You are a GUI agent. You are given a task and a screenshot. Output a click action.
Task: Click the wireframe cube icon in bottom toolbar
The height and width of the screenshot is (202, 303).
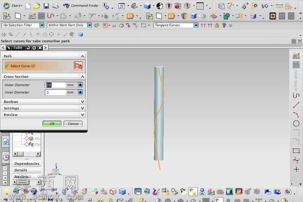click(x=113, y=192)
